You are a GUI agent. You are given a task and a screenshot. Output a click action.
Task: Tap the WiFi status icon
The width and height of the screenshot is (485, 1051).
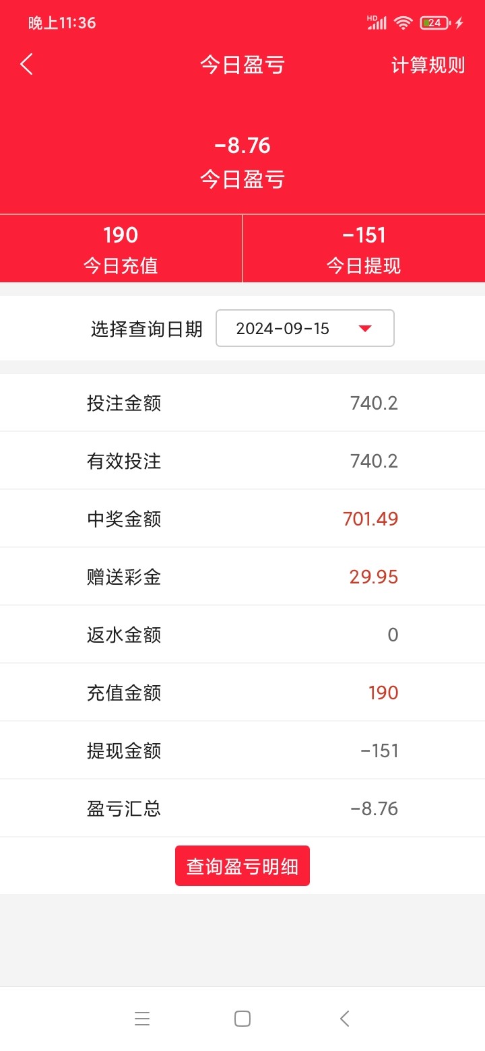click(403, 23)
